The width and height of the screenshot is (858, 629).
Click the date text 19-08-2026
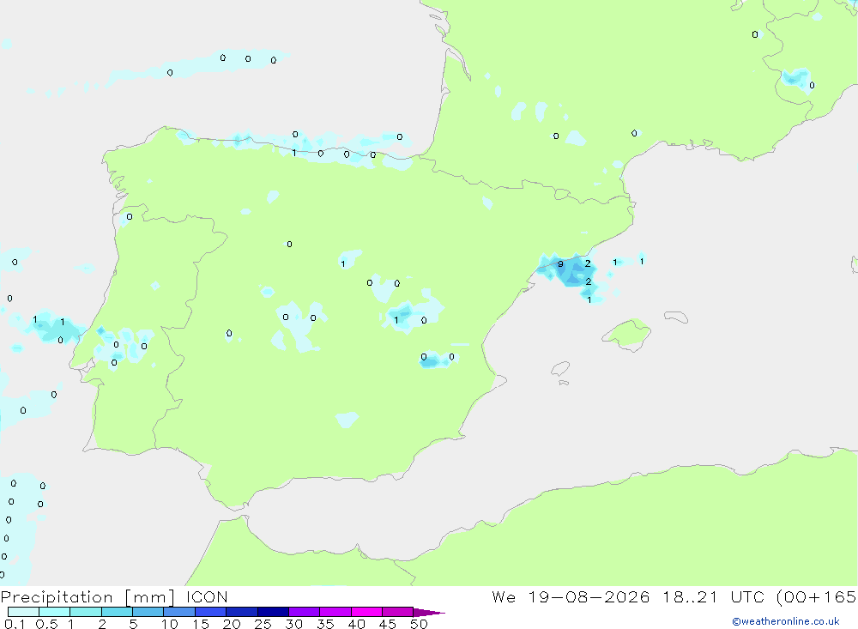(589, 597)
